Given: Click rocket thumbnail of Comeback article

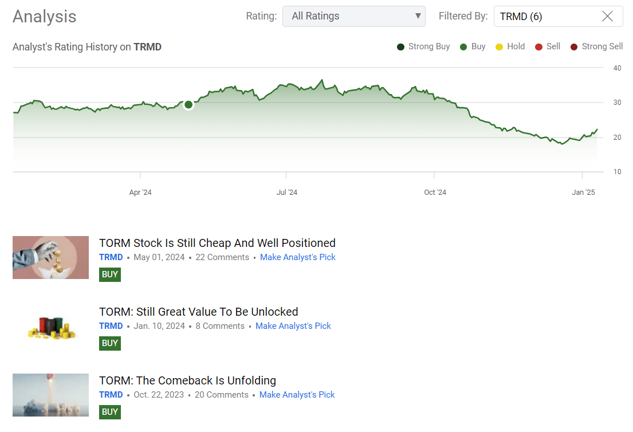Looking at the screenshot, I should [x=50, y=395].
